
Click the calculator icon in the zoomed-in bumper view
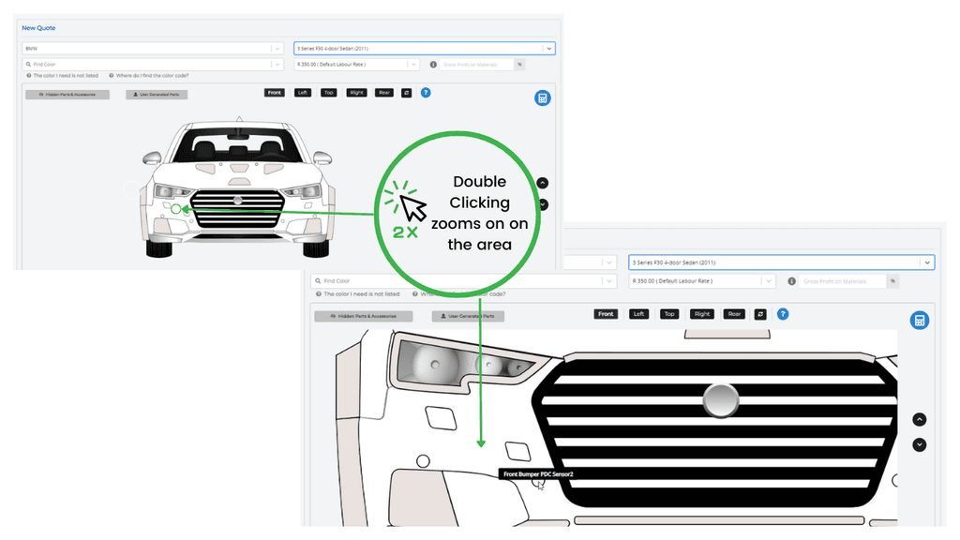(920, 321)
